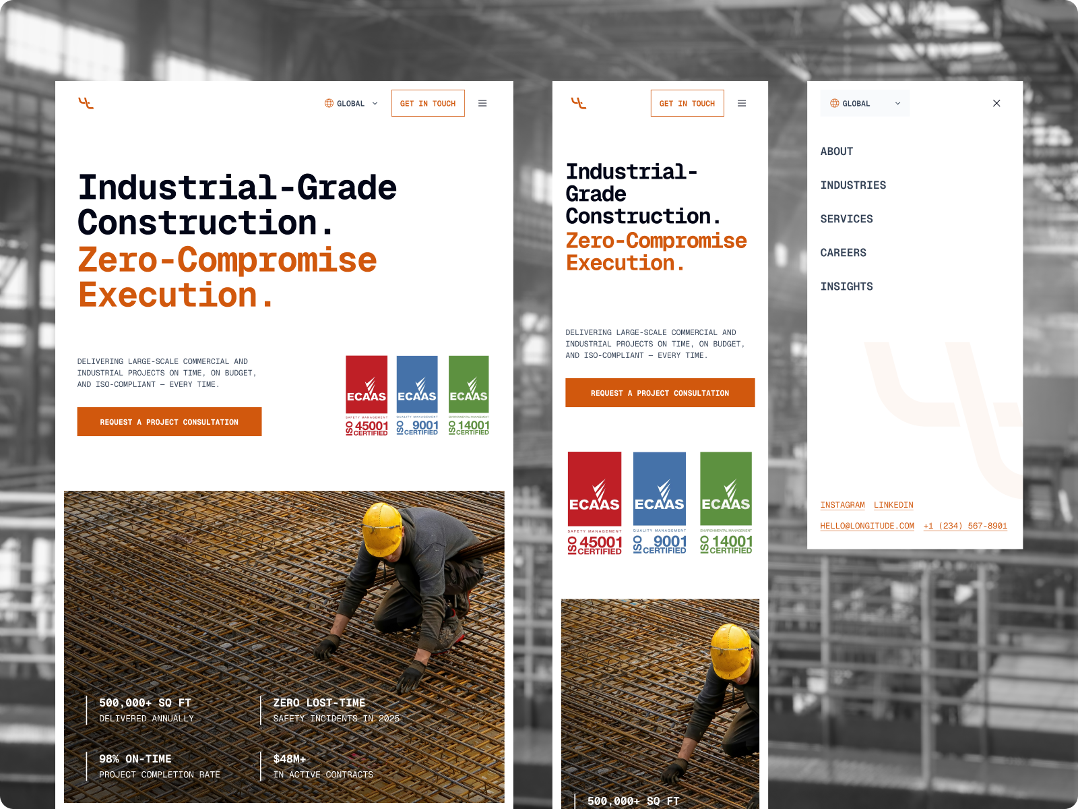Click the logo in the mobile view header
Image resolution: width=1078 pixels, height=809 pixels.
coord(579,103)
